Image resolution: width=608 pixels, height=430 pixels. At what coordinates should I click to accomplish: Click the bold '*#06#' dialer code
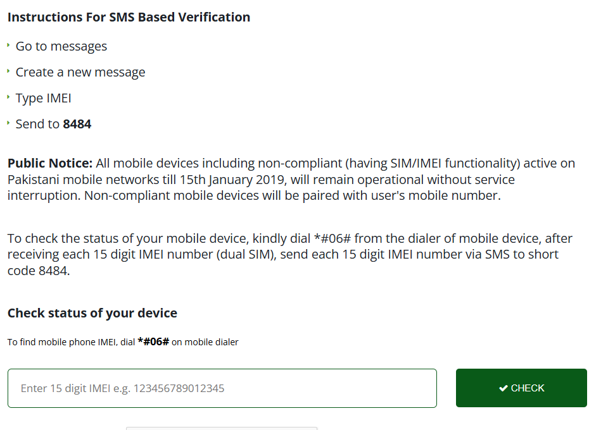(153, 342)
